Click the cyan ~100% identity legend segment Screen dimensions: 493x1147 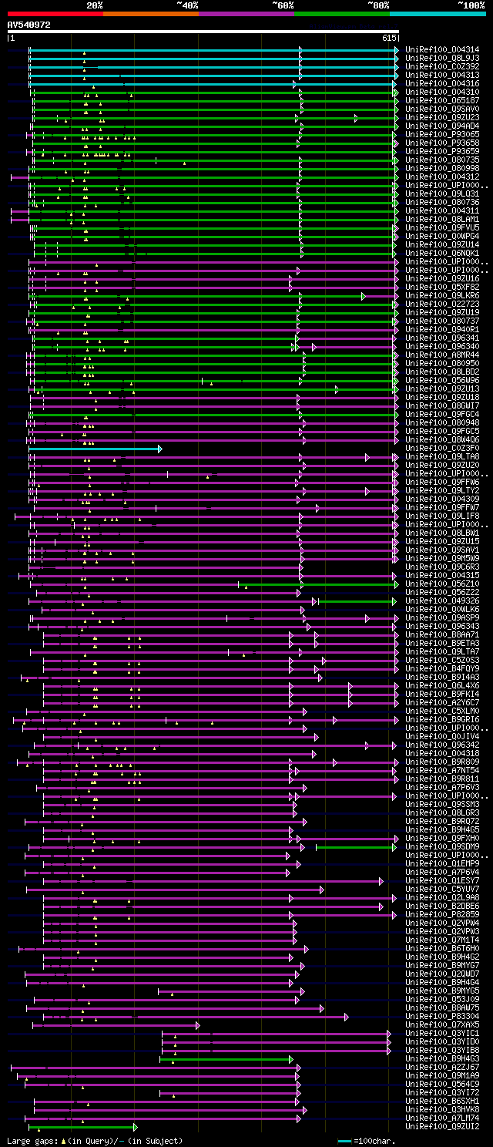pyautogui.click(x=438, y=13)
